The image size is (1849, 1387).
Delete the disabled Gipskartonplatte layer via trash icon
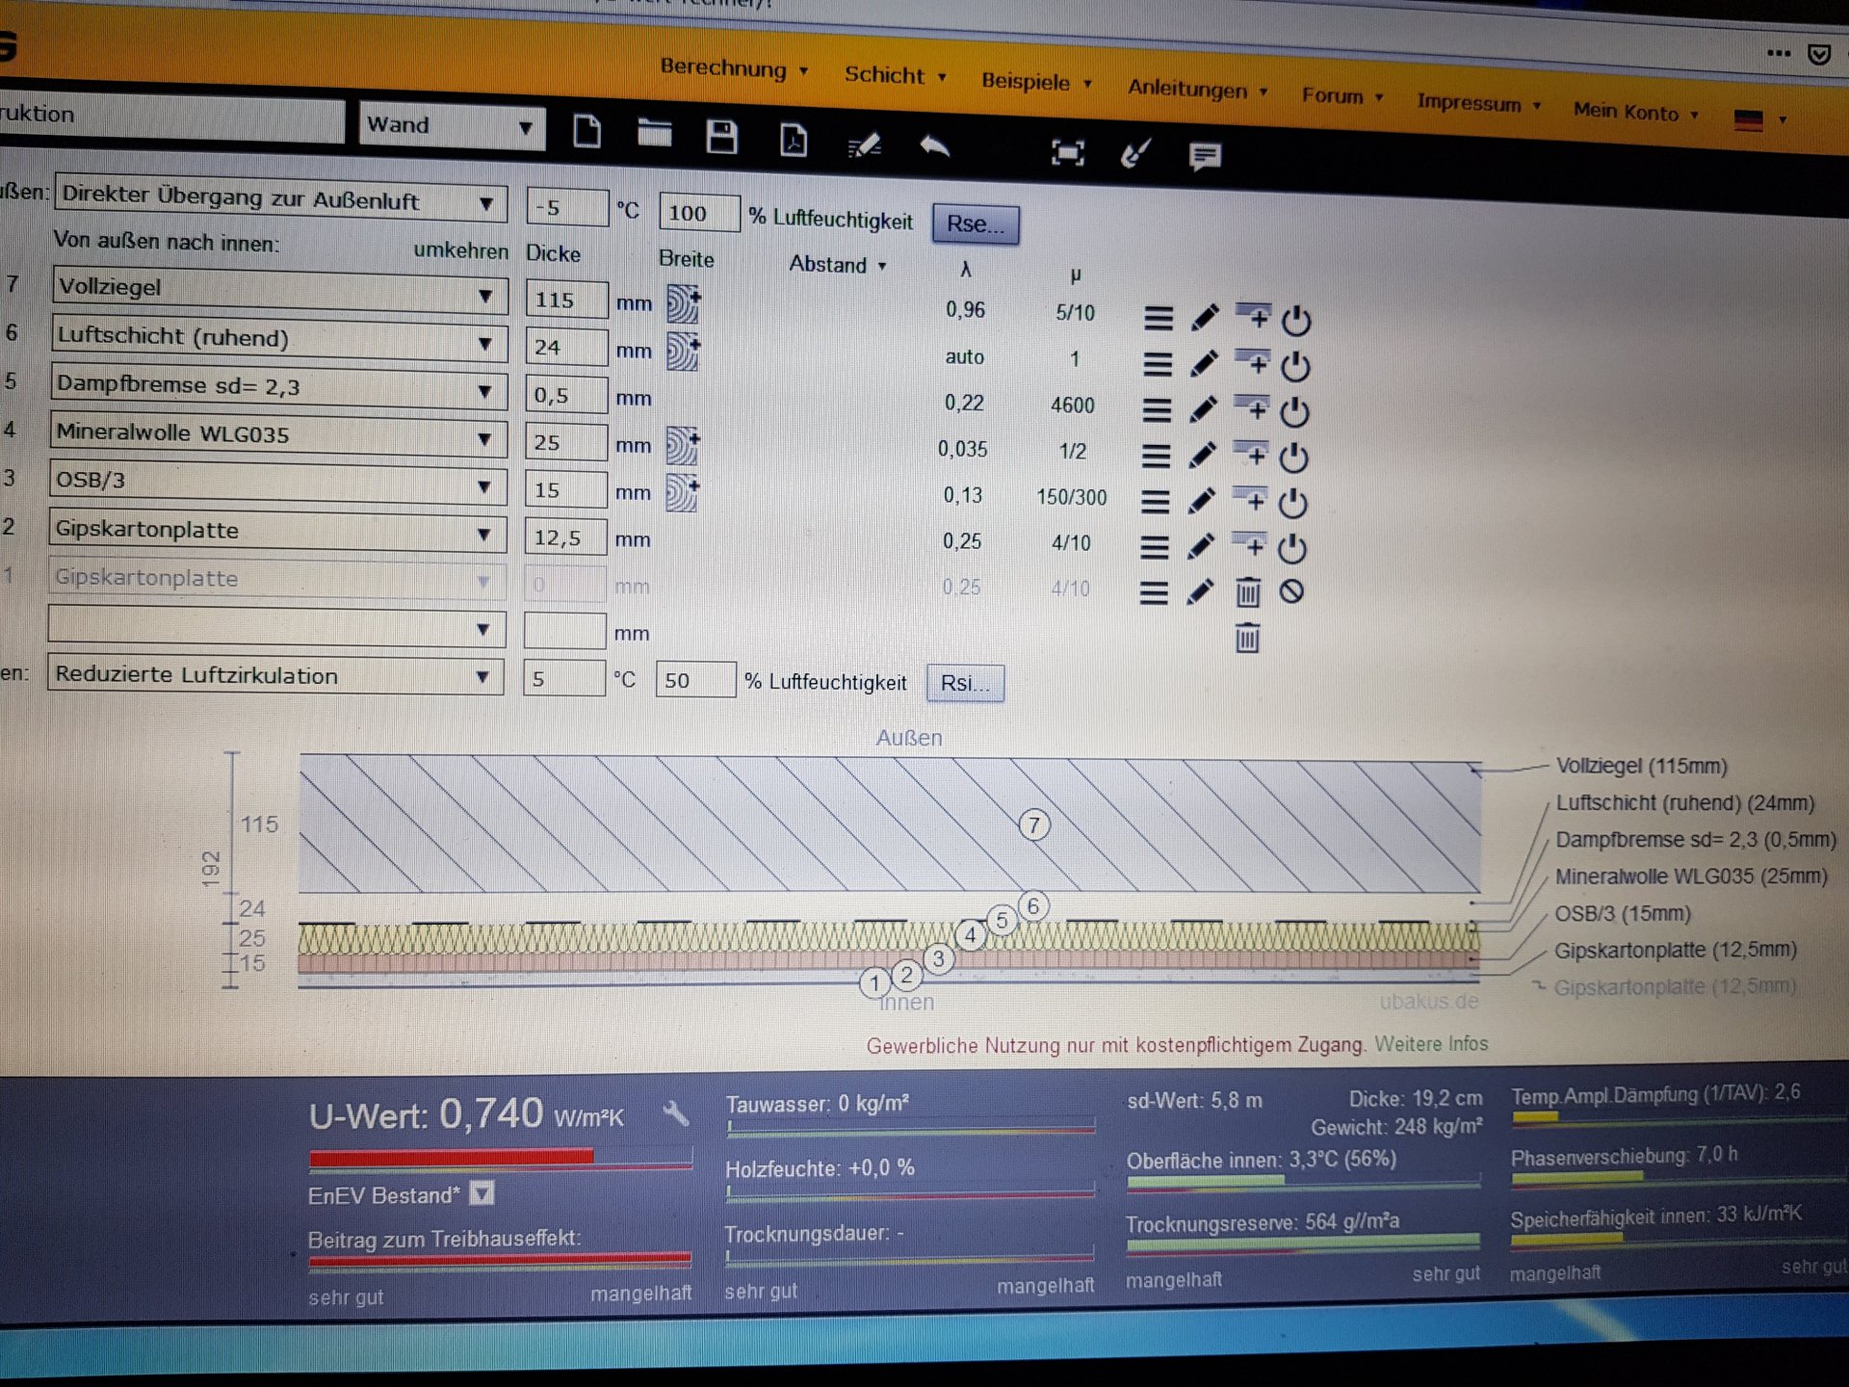[1247, 592]
